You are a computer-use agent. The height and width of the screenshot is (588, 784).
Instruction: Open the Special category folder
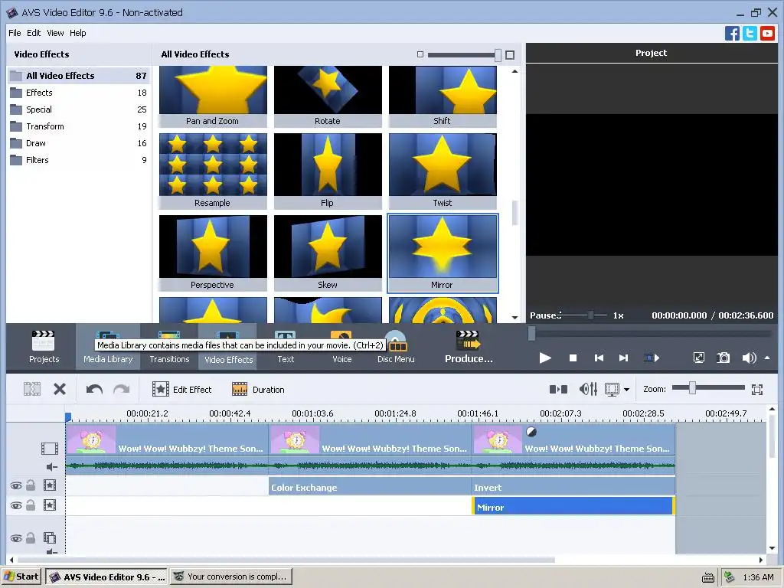79,109
